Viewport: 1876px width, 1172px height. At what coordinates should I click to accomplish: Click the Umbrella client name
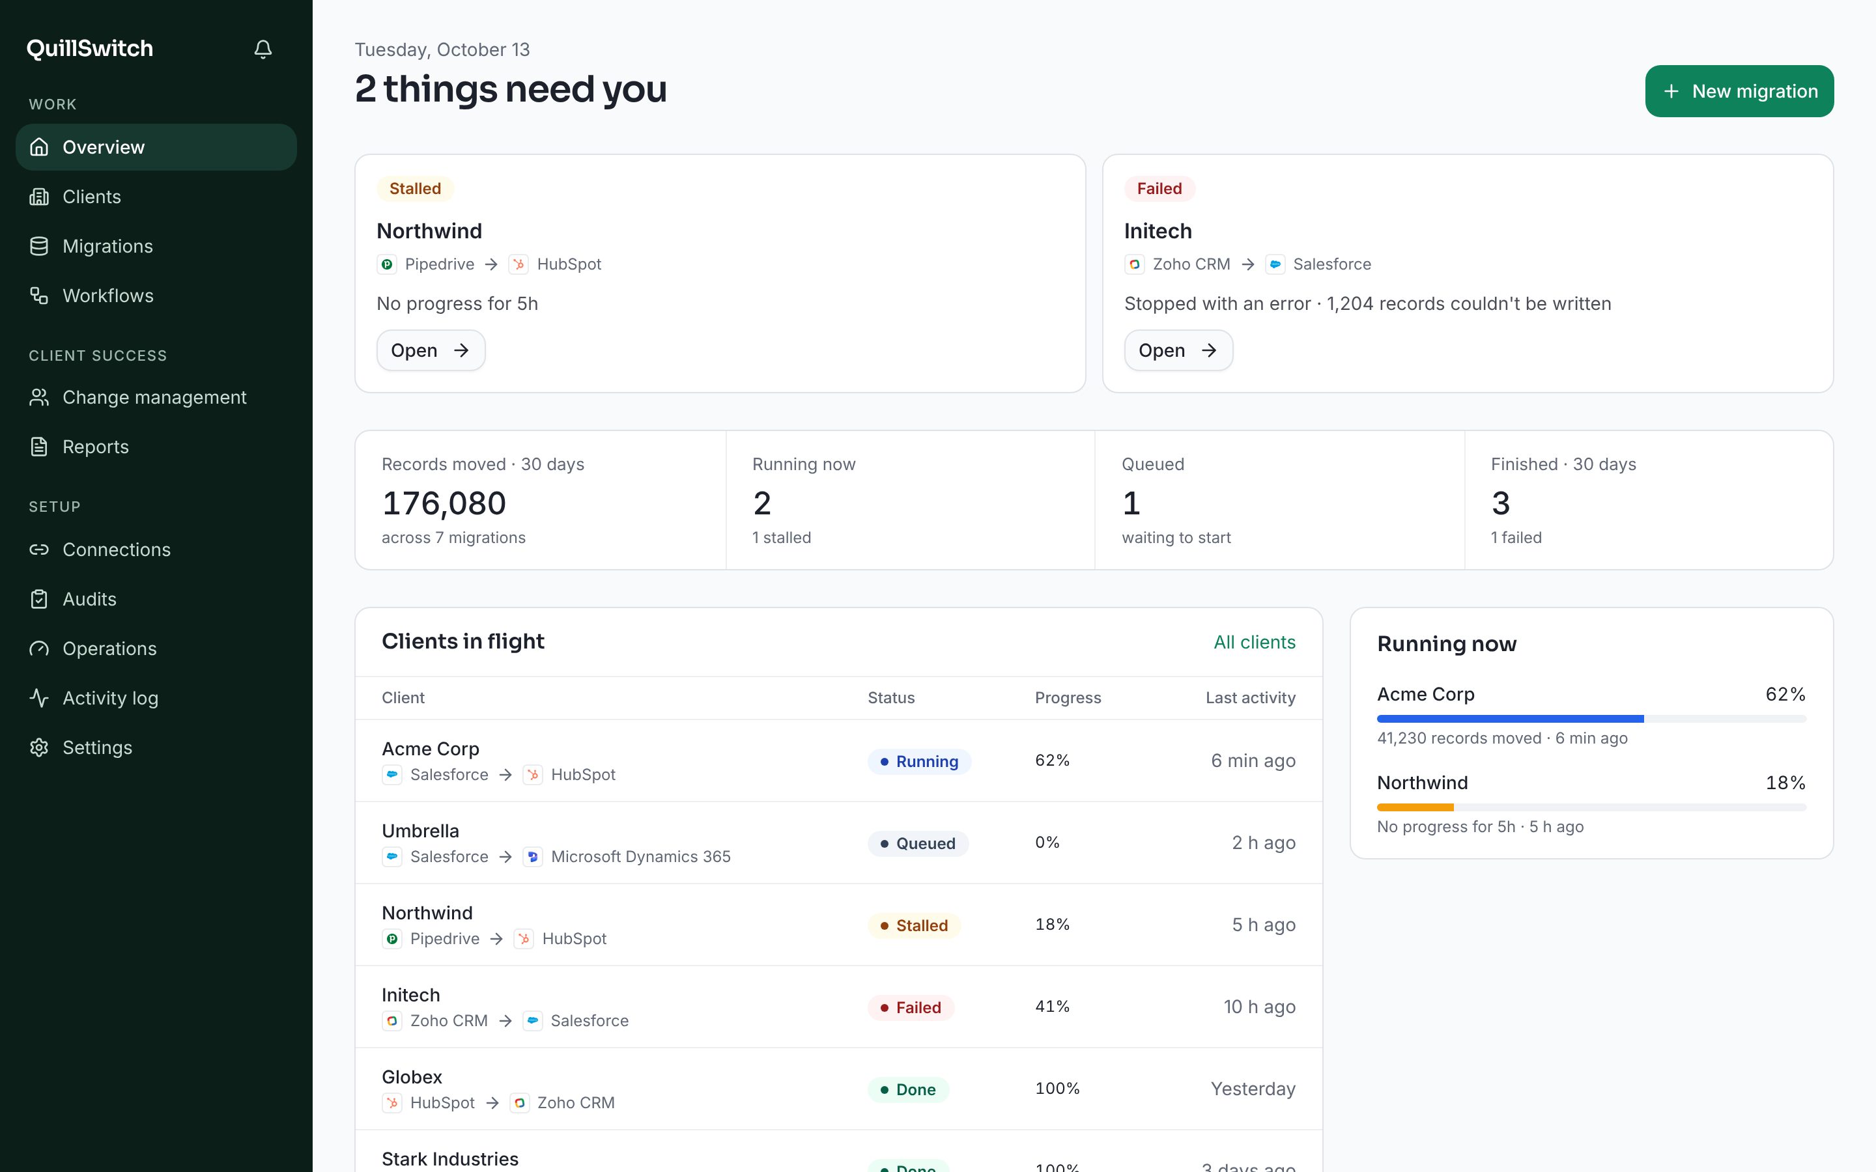(420, 831)
